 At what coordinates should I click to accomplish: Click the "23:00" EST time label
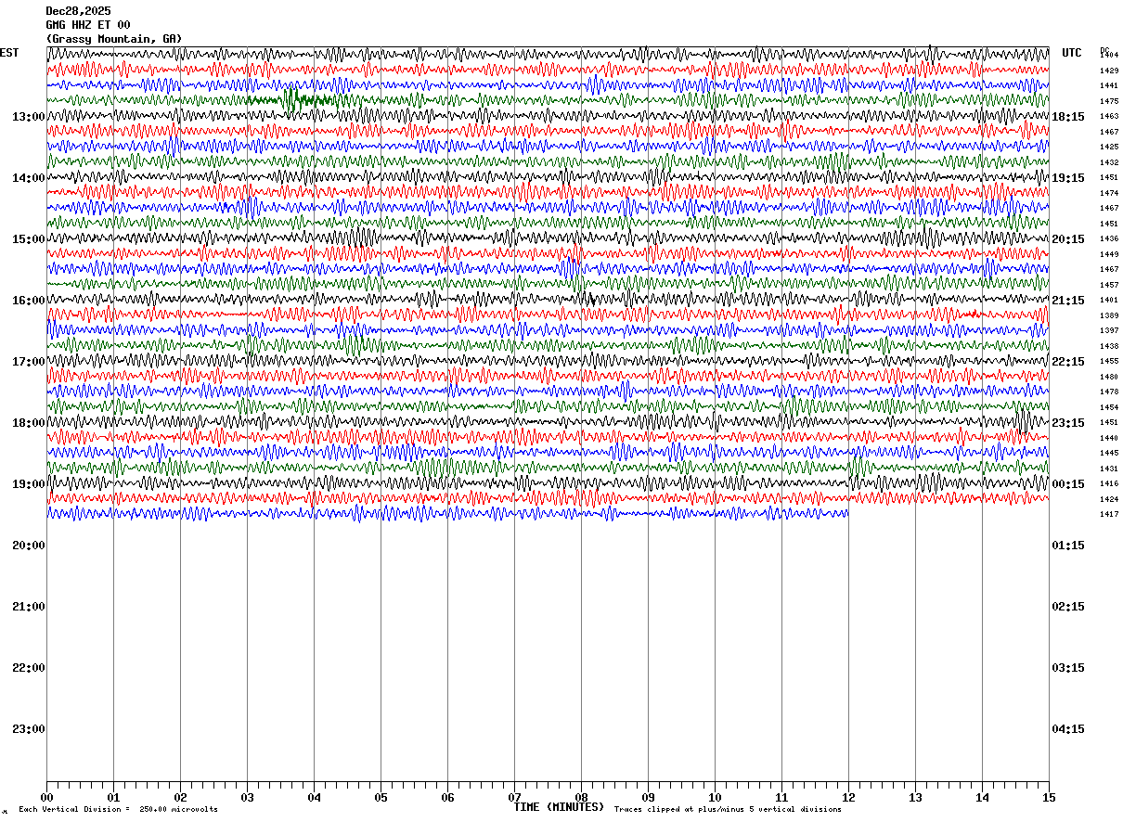click(x=29, y=728)
